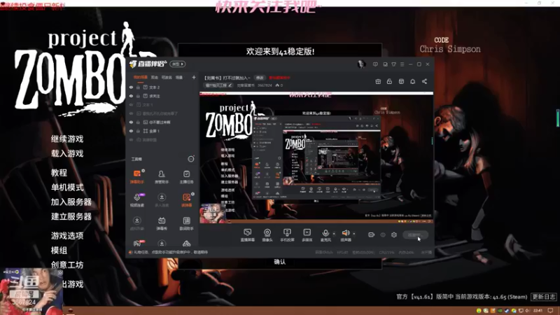Open the message icon beside the avatar
Image resolution: width=560 pixels, height=315 pixels.
375,64
